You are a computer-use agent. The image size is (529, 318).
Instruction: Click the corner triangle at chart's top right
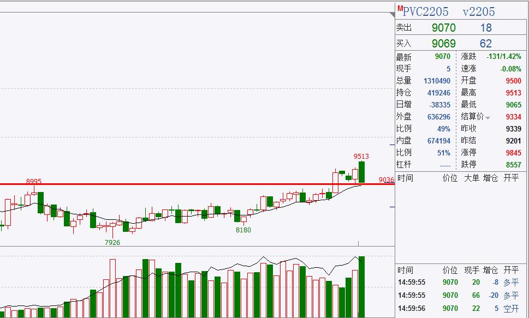(391, 15)
